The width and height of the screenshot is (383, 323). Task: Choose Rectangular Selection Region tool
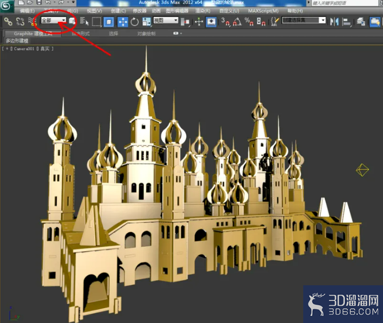(x=96, y=21)
